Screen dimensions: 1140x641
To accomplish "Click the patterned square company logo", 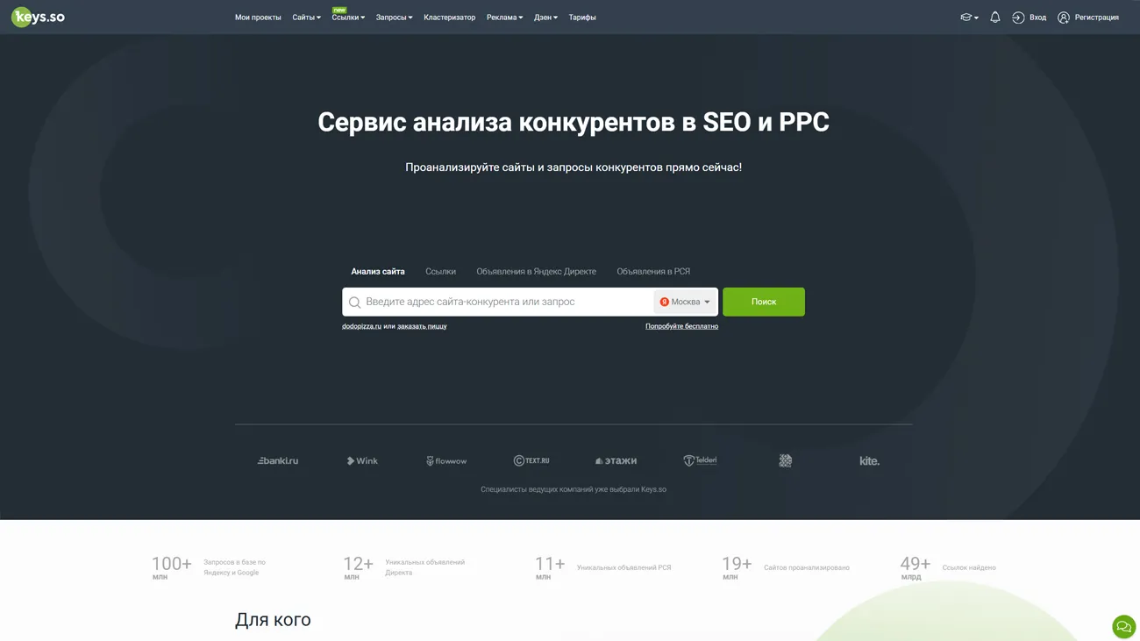I will pos(785,460).
